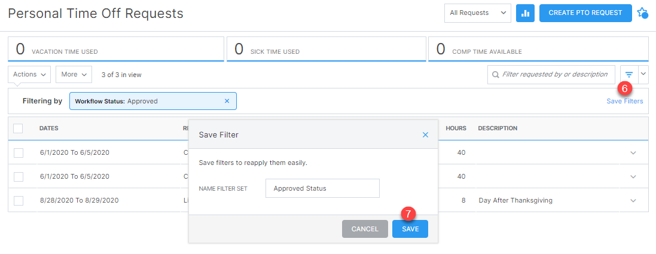656x254 pixels.
Task: Close the Save Filter dialog
Action: click(x=425, y=135)
